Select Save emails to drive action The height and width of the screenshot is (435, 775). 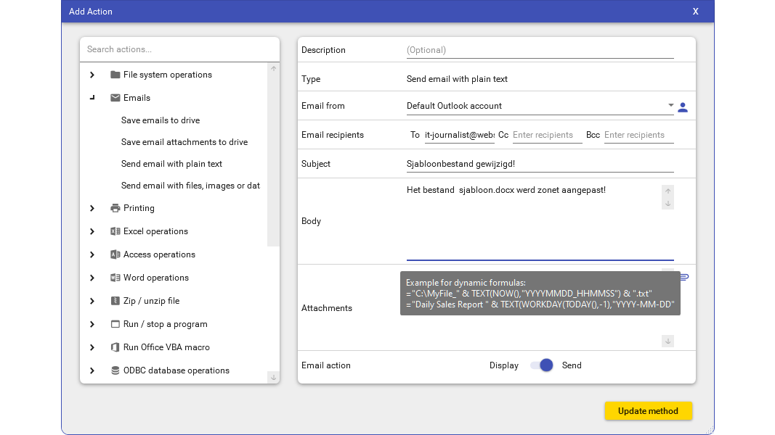pos(161,120)
